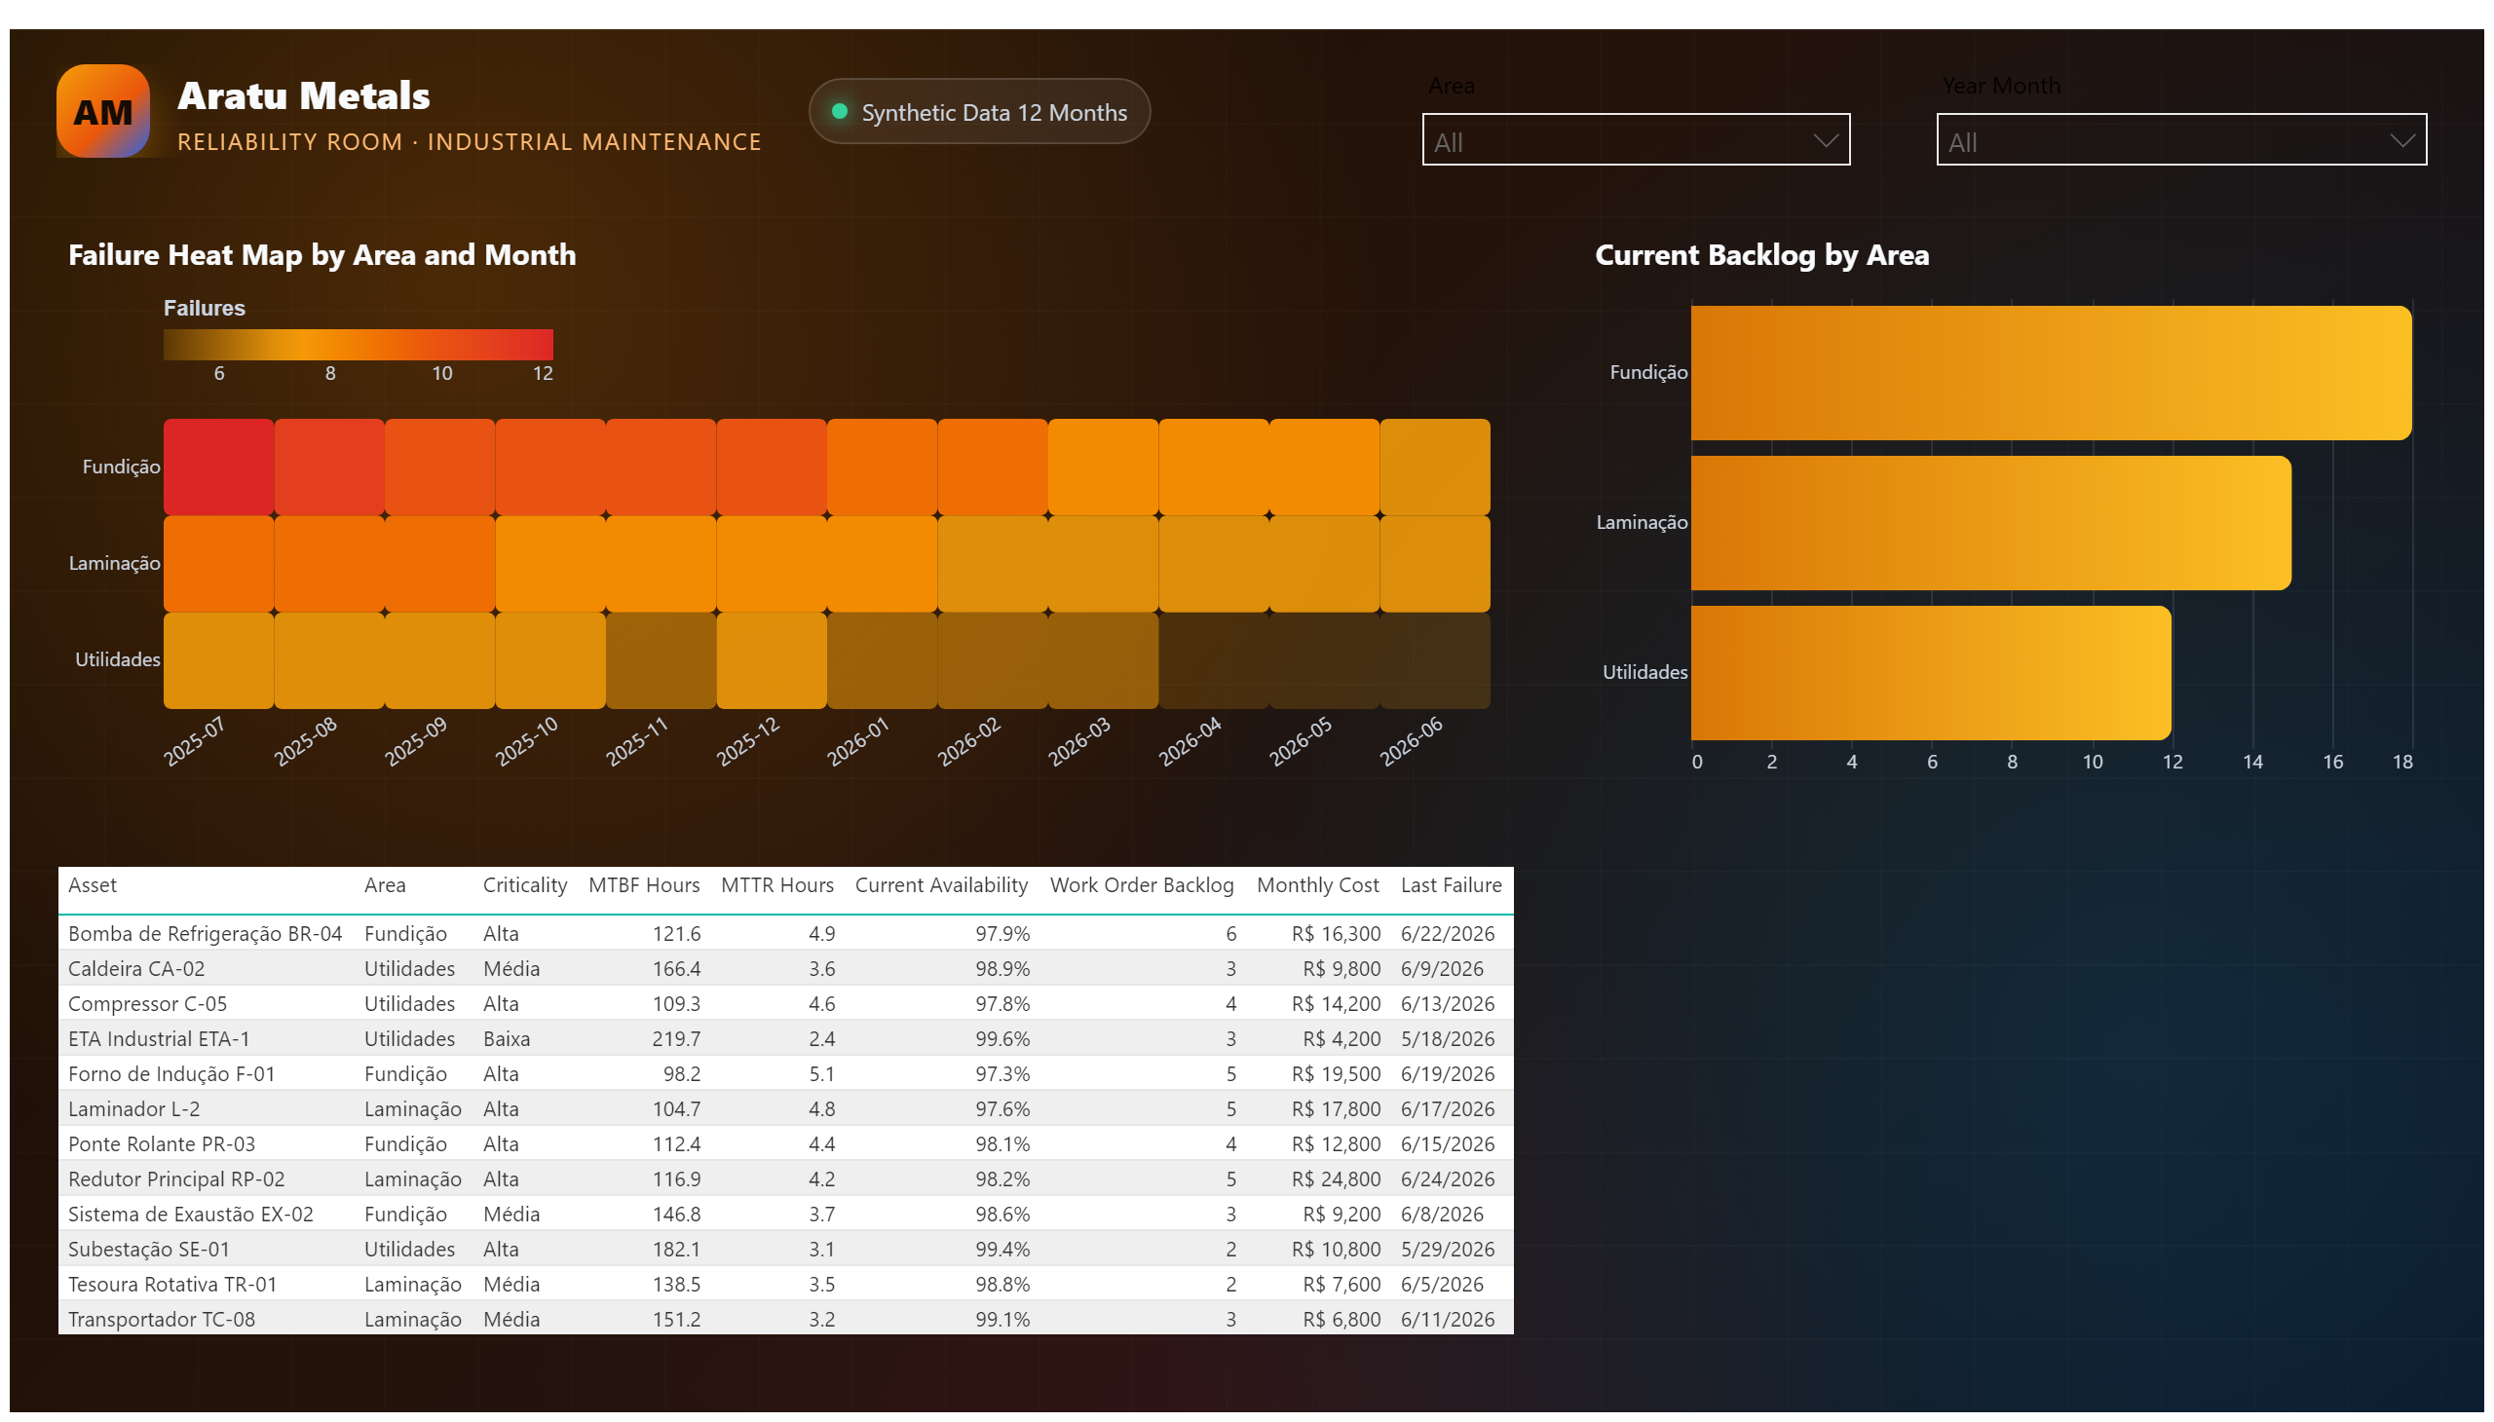Select the Ponte Rolante PR-03 row

tap(785, 1144)
